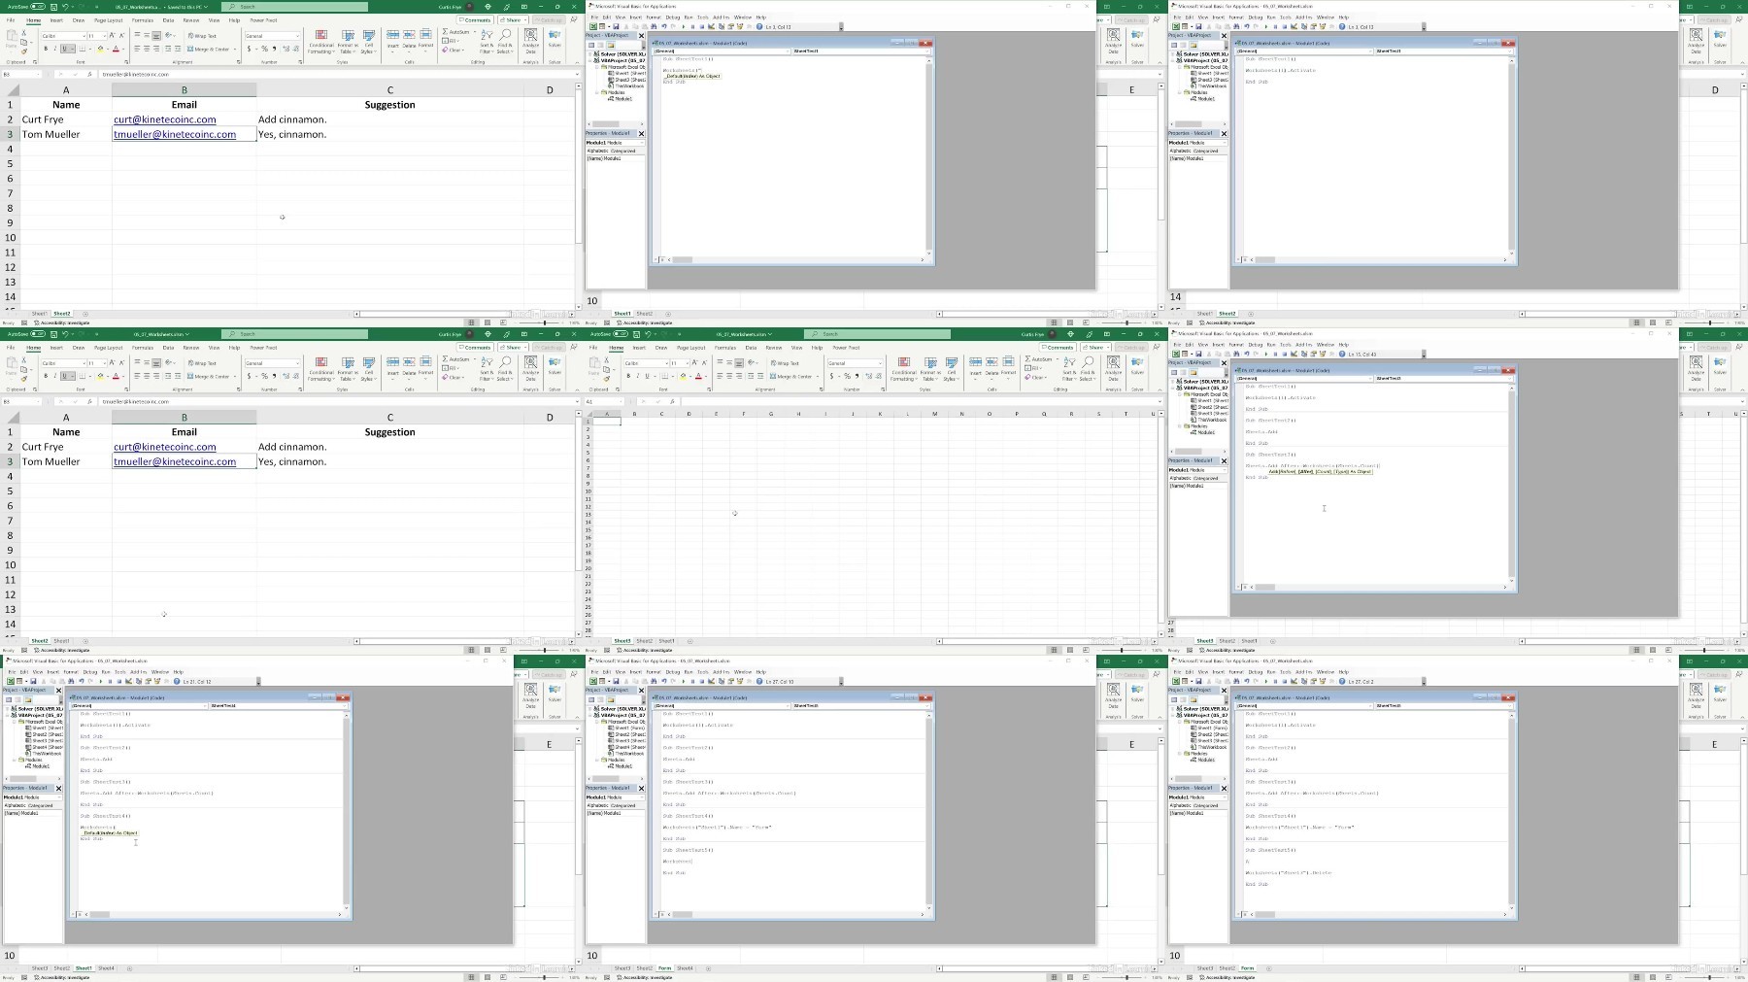Viewport: 1748px width, 982px height.
Task: Toggle Italic in the blank-sheet Excel window
Action: tap(638, 376)
